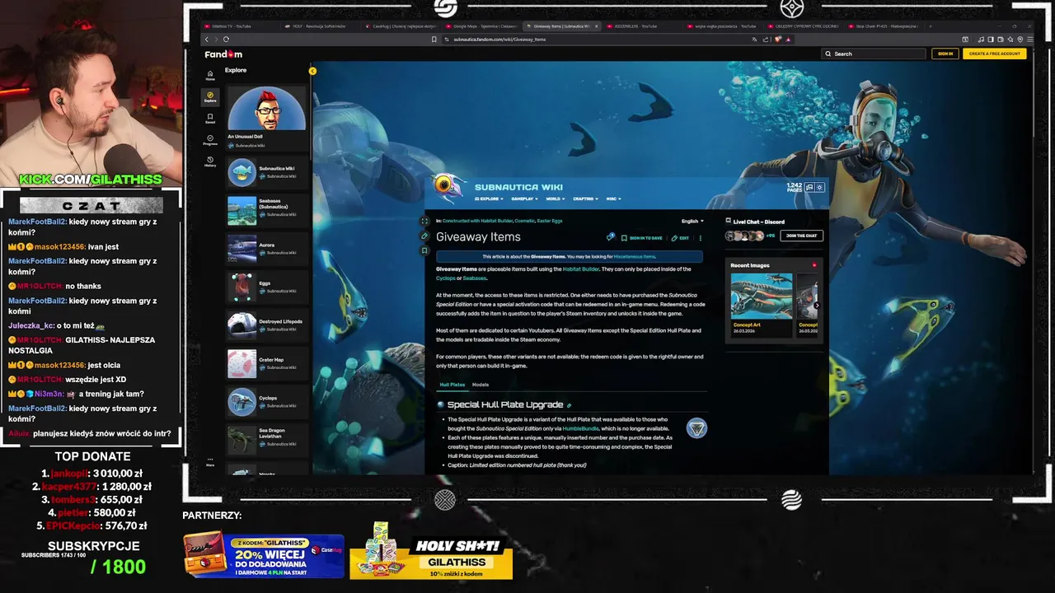Click the wiki discussions icon near page count
Screen dimensions: 1055x593
coord(809,187)
